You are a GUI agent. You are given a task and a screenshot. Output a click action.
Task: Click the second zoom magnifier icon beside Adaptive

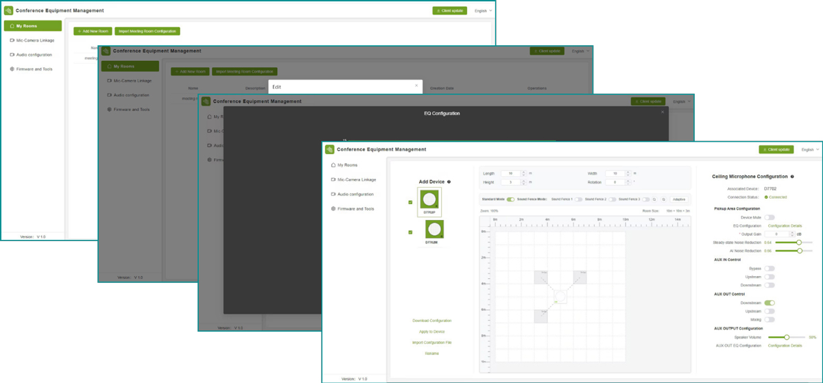(x=664, y=199)
